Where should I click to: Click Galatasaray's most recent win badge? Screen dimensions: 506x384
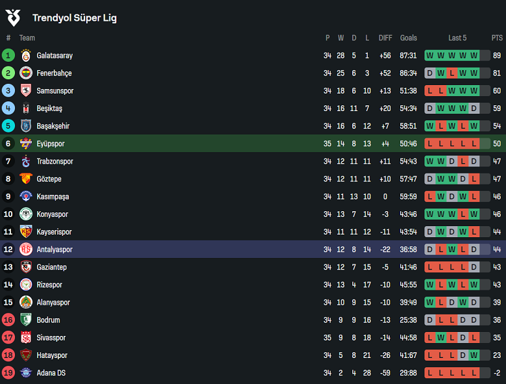coord(474,56)
